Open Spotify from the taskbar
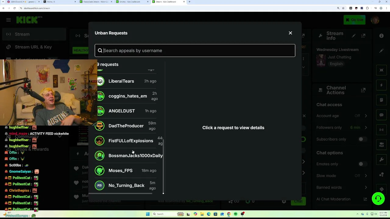This screenshot has height=219, width=390. point(236,214)
